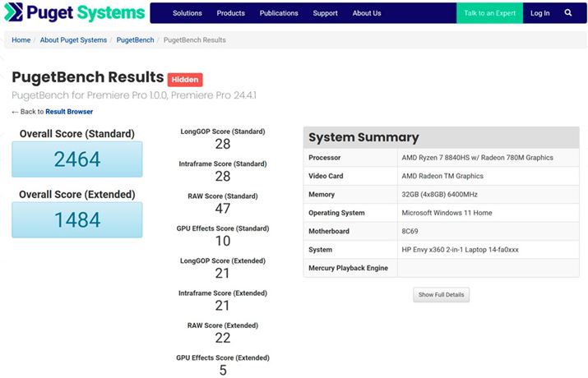Screen dimensions: 588x378
Task: Select the Overall Score Extended 1484 box
Action: [x=76, y=220]
